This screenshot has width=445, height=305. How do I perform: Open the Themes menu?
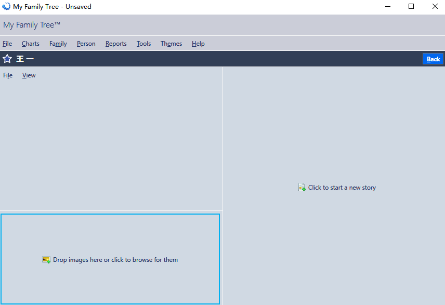[x=171, y=44]
